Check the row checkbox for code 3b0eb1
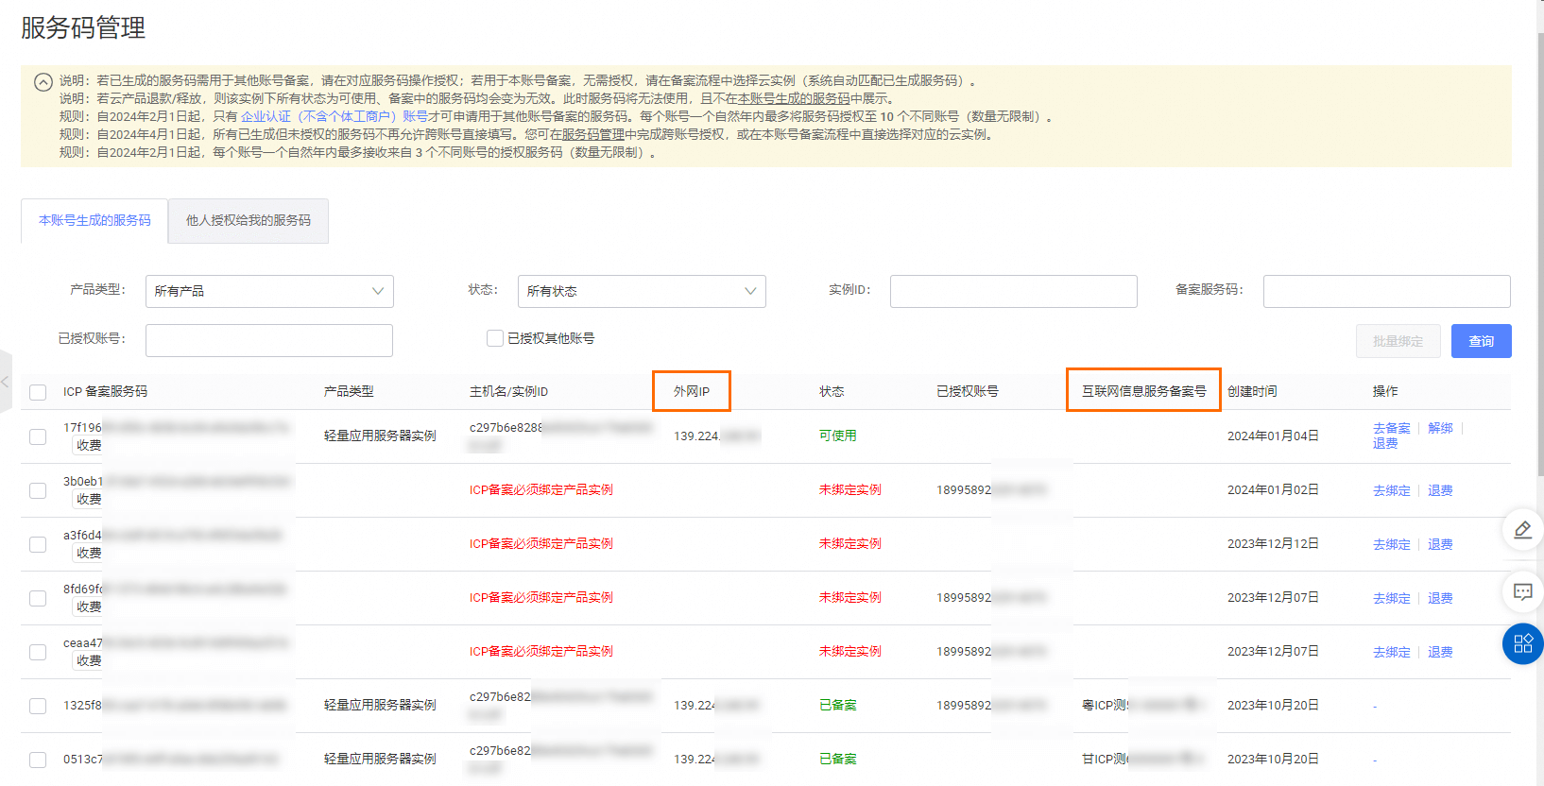This screenshot has width=1544, height=786. pyautogui.click(x=38, y=490)
